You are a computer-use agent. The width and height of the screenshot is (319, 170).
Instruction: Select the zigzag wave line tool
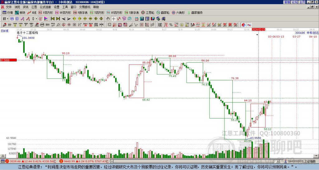pyautogui.click(x=136, y=25)
